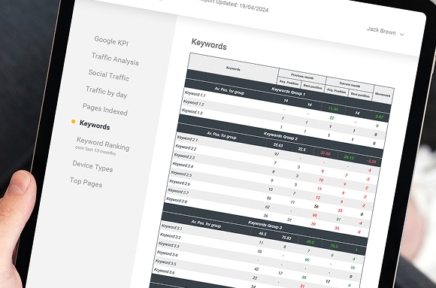This screenshot has height=288, width=436.
Task: Select the Keyword 3.4 row label
Action: pos(167,253)
